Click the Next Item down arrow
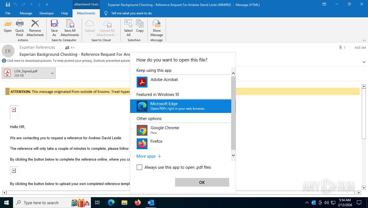 pos(39,5)
